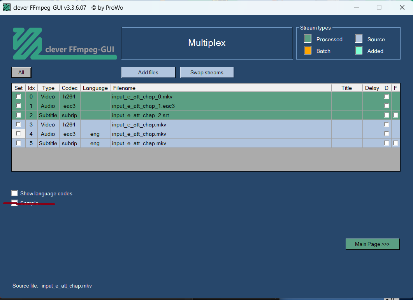Tick Set checkbox for index 5 subtitle row

coord(18,143)
